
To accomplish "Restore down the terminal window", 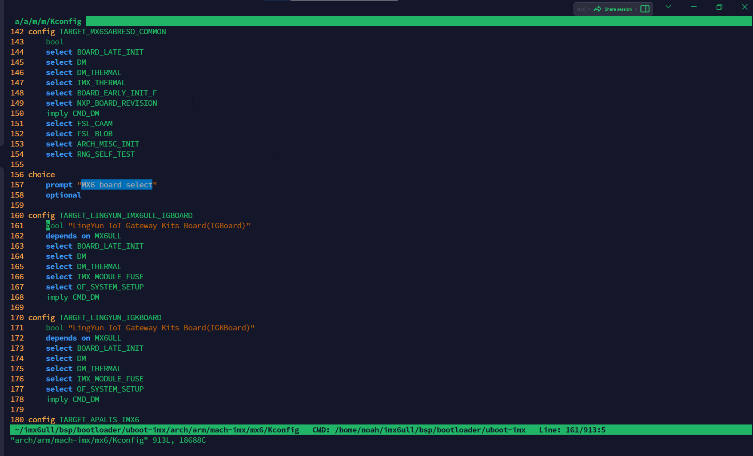I will [719, 7].
